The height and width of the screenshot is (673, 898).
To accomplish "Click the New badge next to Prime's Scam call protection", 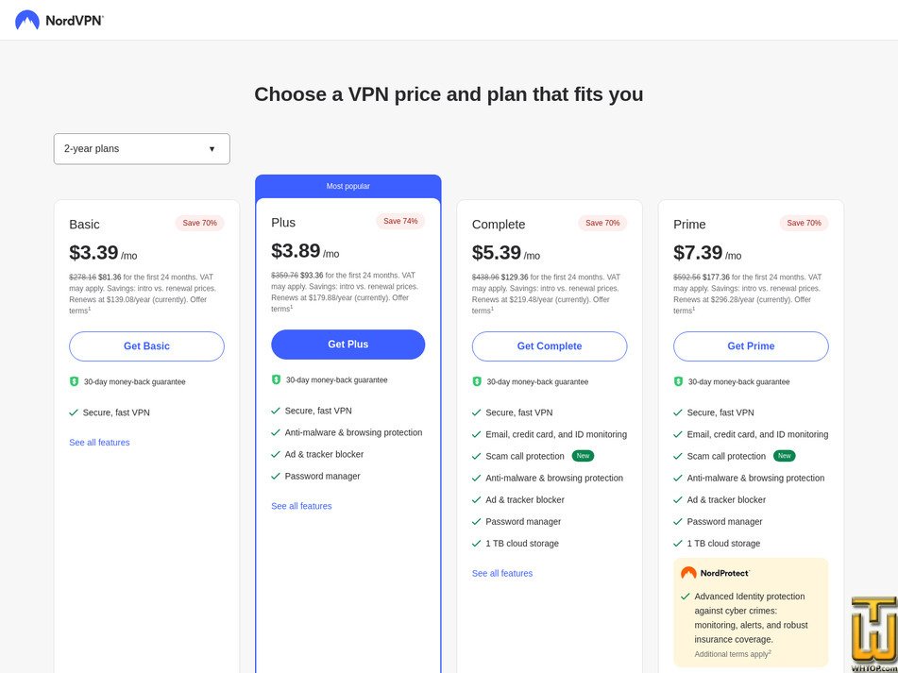I will tap(785, 456).
